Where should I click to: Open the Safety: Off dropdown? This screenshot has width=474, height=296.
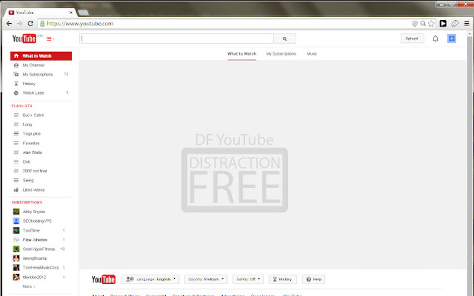point(248,279)
